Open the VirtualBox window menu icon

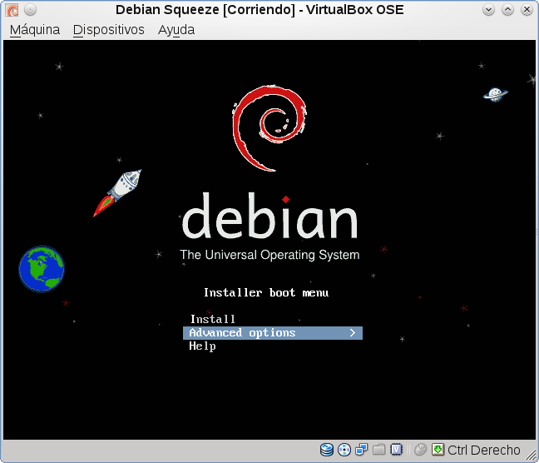point(12,10)
